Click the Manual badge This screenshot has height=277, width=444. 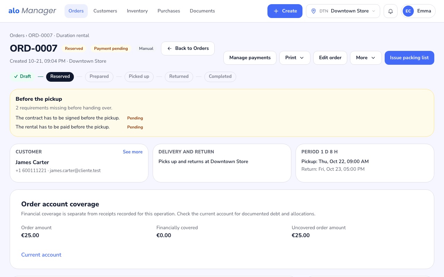click(x=146, y=48)
